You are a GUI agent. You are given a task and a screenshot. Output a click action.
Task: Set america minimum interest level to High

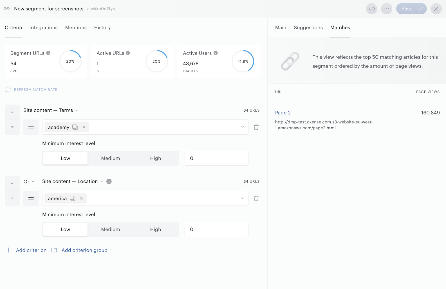pyautogui.click(x=155, y=229)
